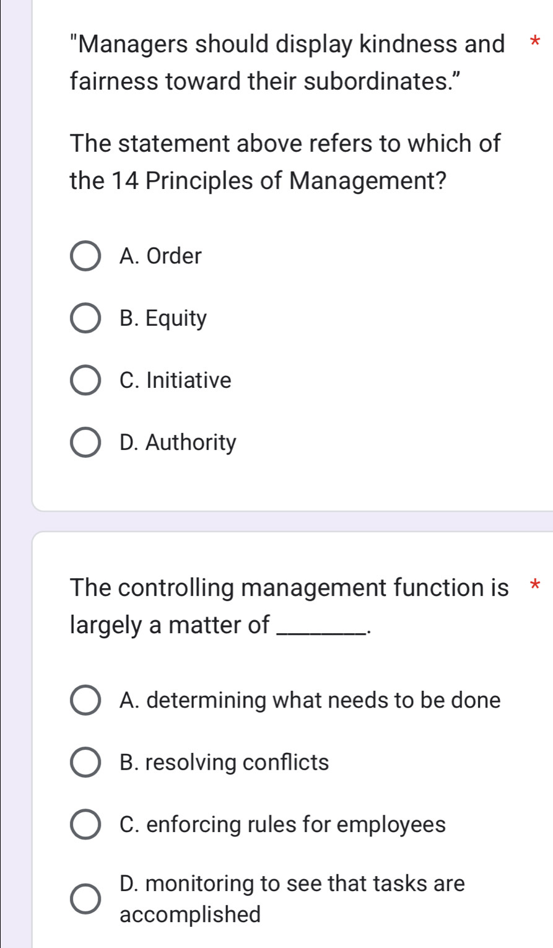
Task: Click the Initiative option label text
Action: pyautogui.click(x=175, y=380)
